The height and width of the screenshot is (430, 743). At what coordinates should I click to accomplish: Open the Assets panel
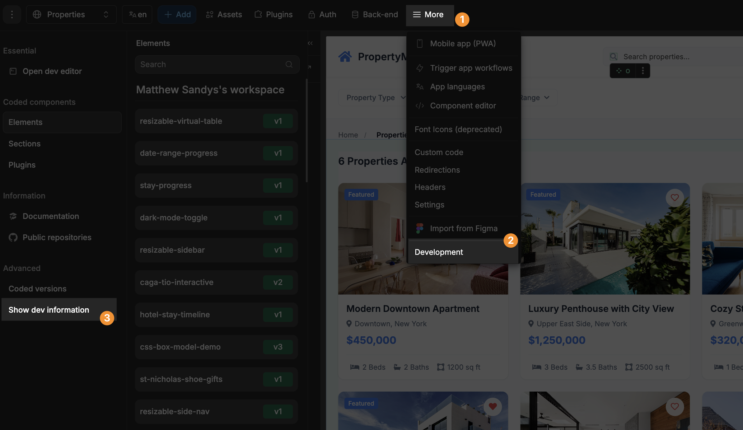(224, 14)
